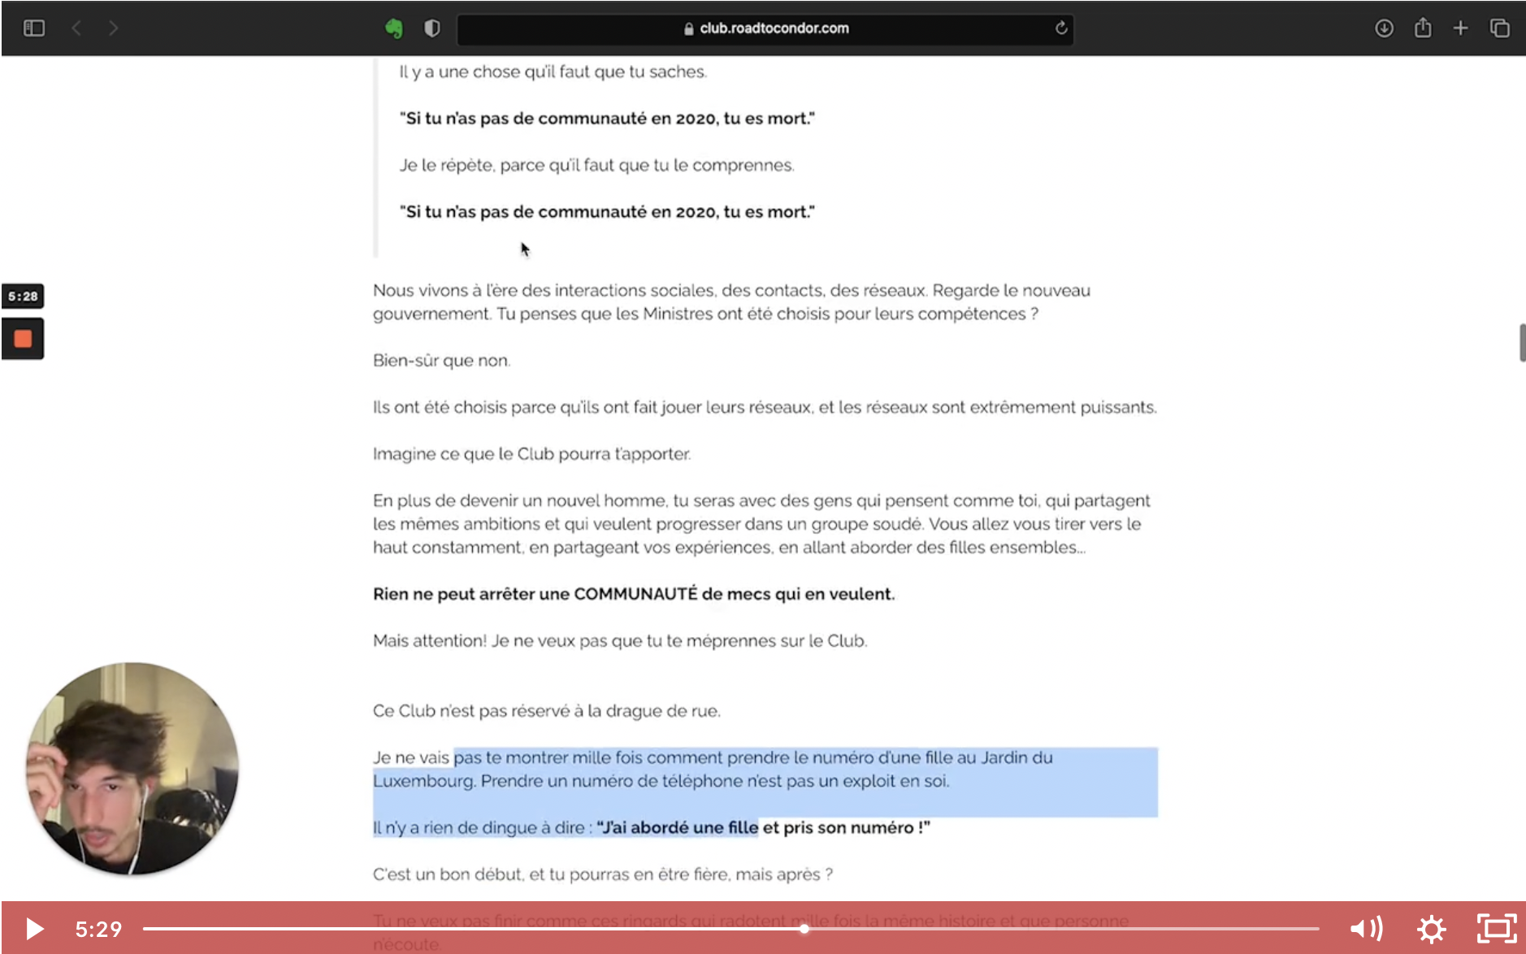Open the share menu icon

(1422, 28)
